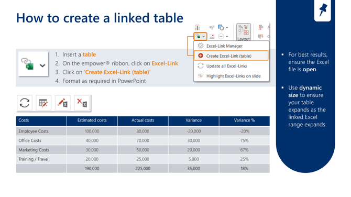Click the orange 'Excel-Link' text in step 2
Image resolution: width=351 pixels, height=197 pixels.
(x=165, y=63)
